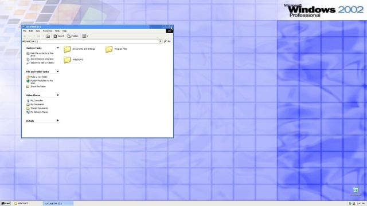The height and width of the screenshot is (206, 367).
Task: Click the Documents and Settings label
Action: pos(84,49)
